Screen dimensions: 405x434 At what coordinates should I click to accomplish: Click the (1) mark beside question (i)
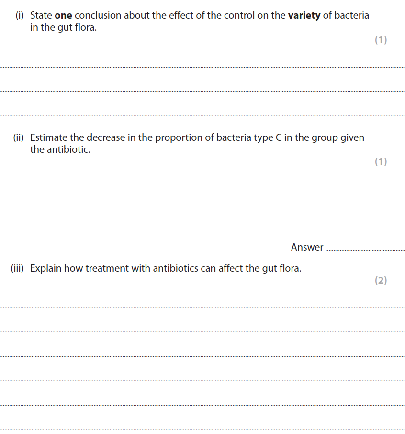click(381, 40)
